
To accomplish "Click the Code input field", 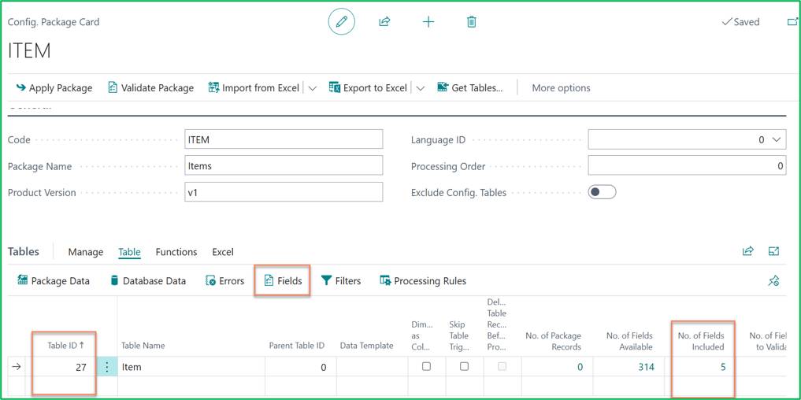I will tap(284, 139).
